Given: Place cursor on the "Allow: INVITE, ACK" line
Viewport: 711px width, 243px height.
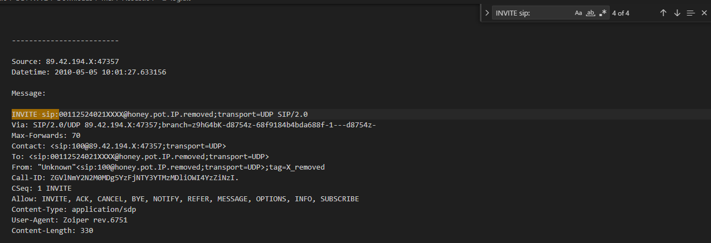Looking at the screenshot, I should 185,199.
